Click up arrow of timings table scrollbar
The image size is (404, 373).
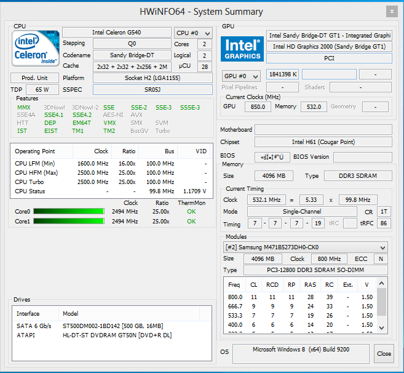coord(382,283)
